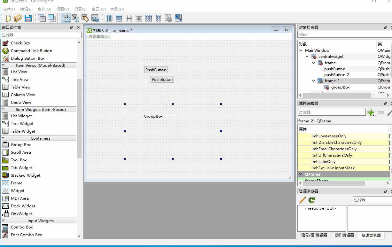392x247 pixels.
Task: Open the 视图(V) menu
Action: 62,9
